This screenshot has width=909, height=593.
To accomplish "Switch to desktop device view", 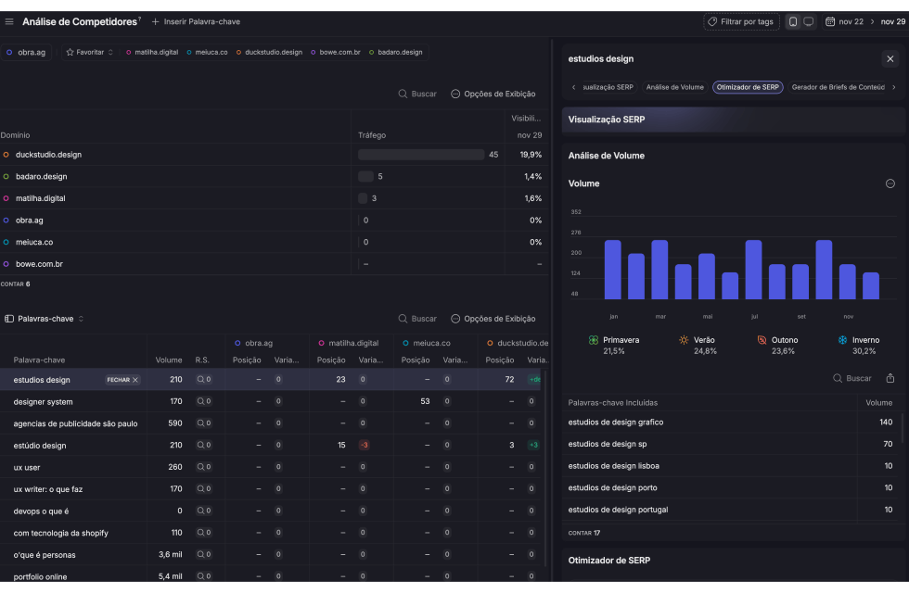I will click(809, 21).
